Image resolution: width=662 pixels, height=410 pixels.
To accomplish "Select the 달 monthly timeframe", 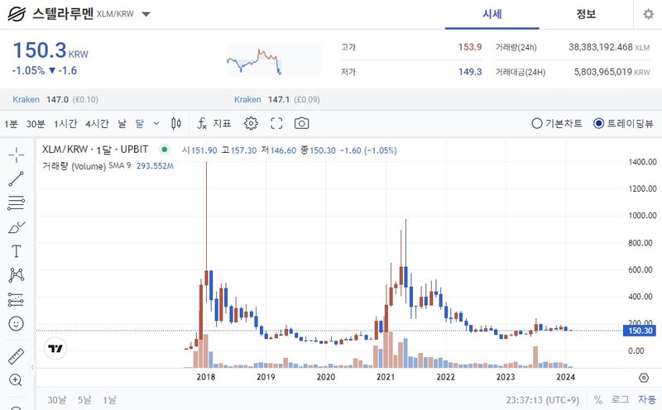I will click(139, 124).
